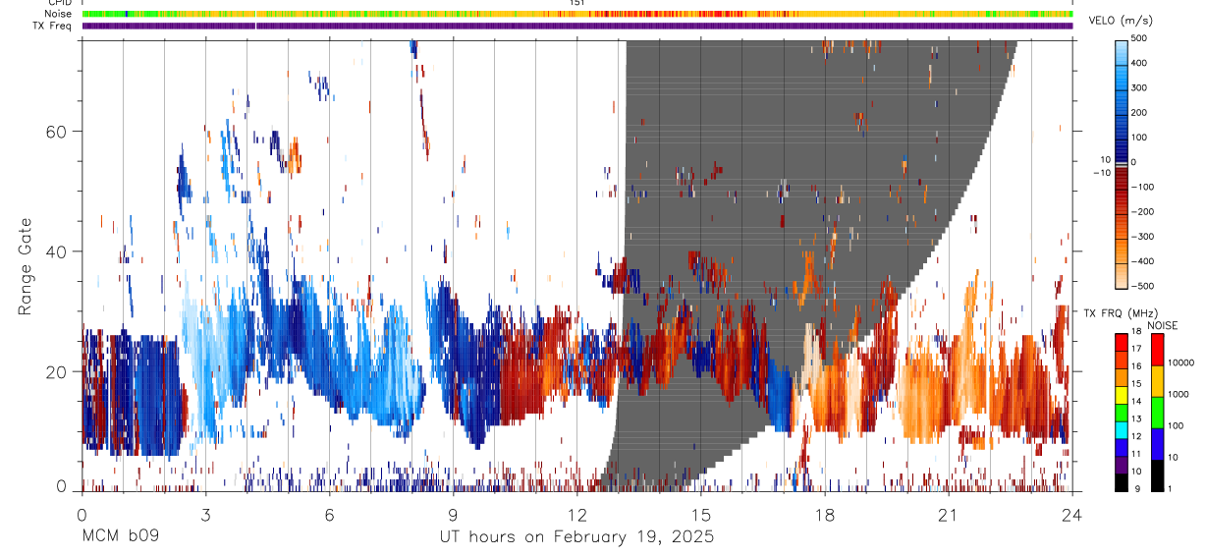1206x557 pixels.
Task: Click the x-axis hour label 9
Action: tap(453, 514)
